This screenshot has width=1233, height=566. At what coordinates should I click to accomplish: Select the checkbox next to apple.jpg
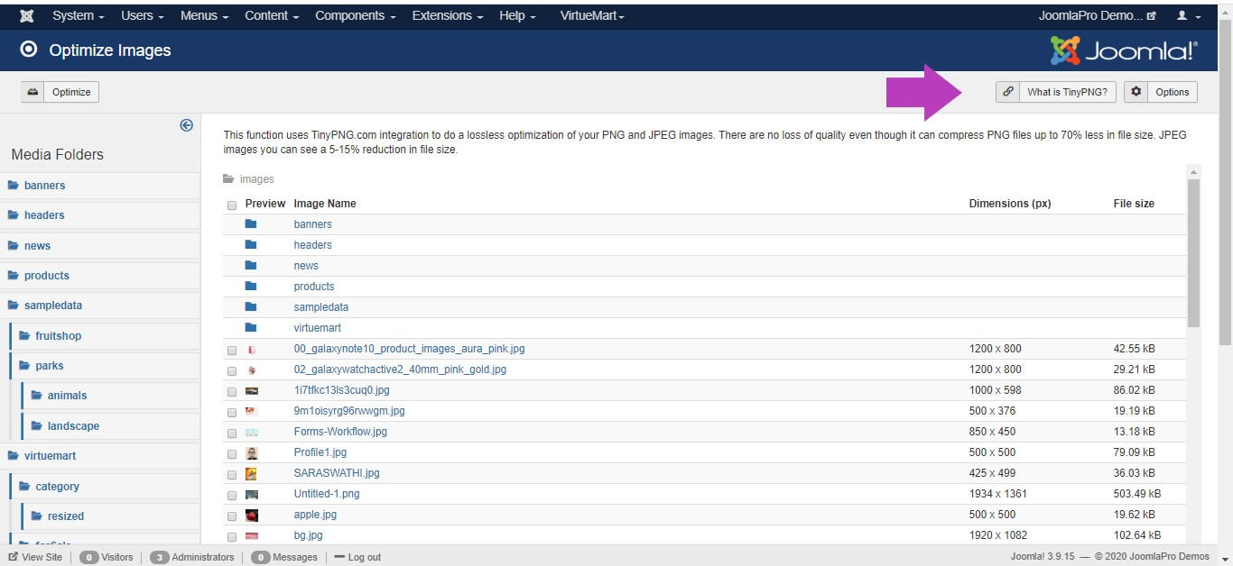click(232, 516)
